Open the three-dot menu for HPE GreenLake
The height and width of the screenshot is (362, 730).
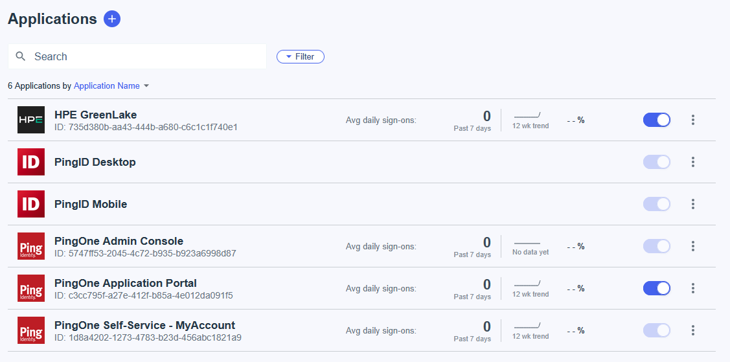click(x=692, y=120)
